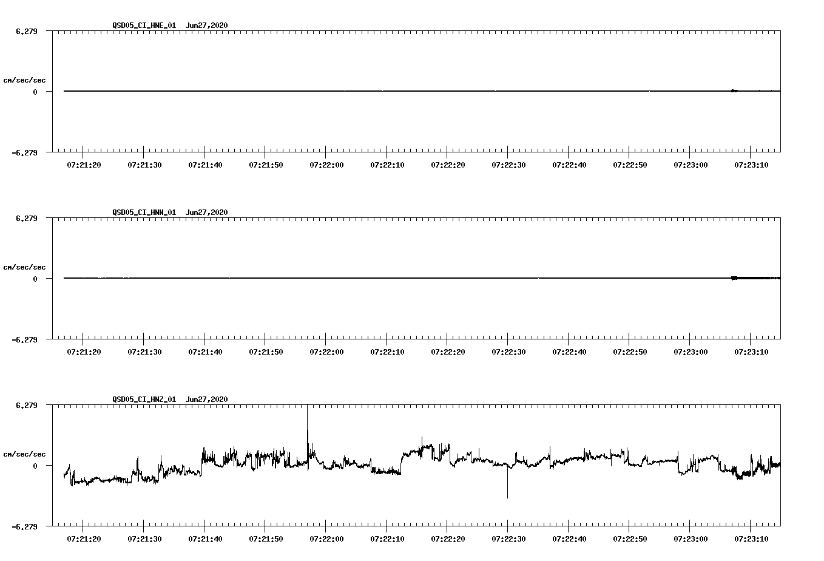Click the cm/sec/sec unit label of HNE plot

[25, 80]
